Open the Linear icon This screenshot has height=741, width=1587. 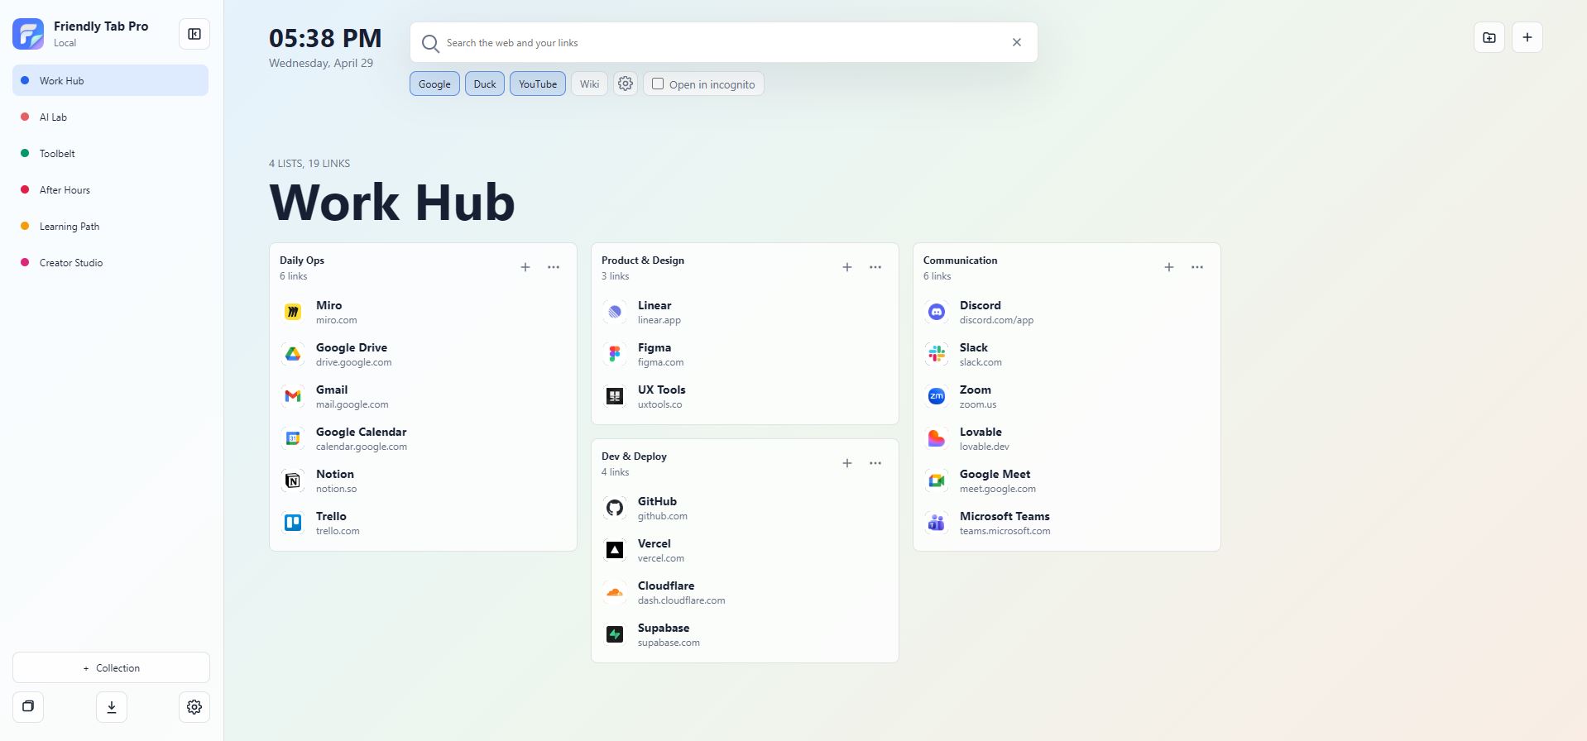click(615, 312)
